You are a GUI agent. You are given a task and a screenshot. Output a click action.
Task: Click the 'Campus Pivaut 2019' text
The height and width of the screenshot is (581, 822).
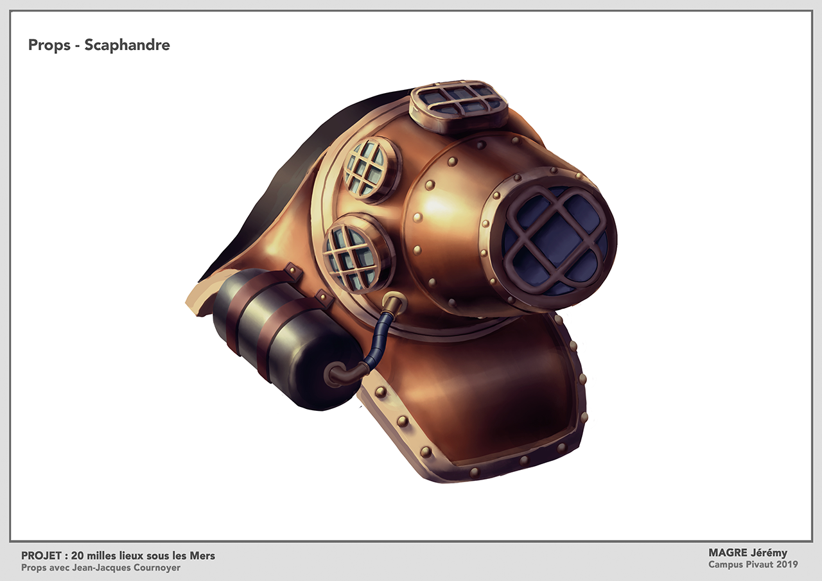click(753, 565)
